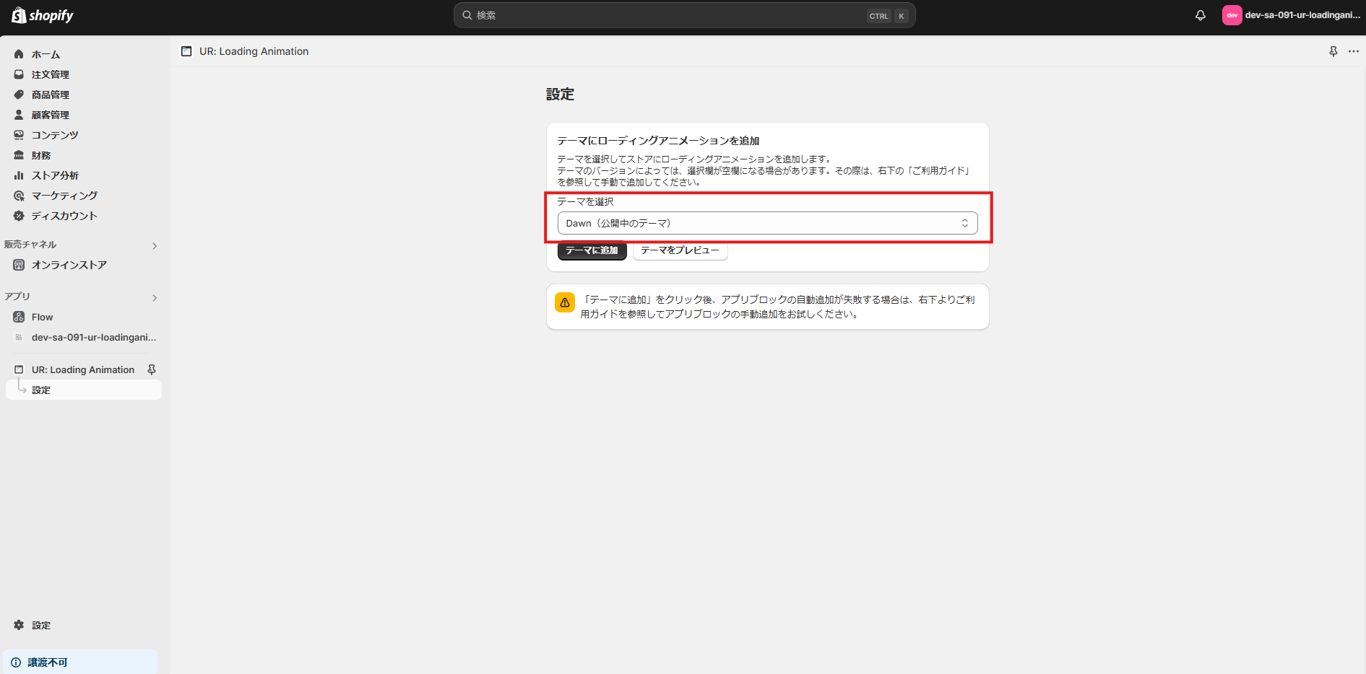This screenshot has width=1366, height=674.
Task: Click the magnifier icon in search bar
Action: (x=467, y=15)
